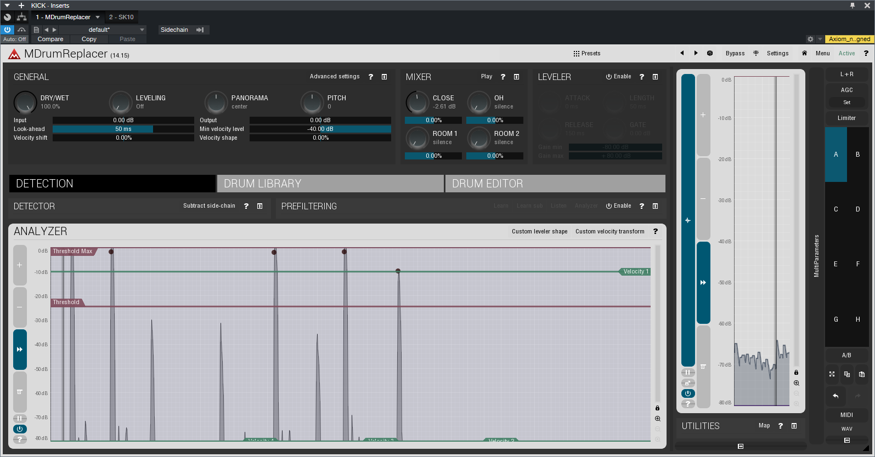
Task: Click the Compare button
Action: click(x=50, y=39)
